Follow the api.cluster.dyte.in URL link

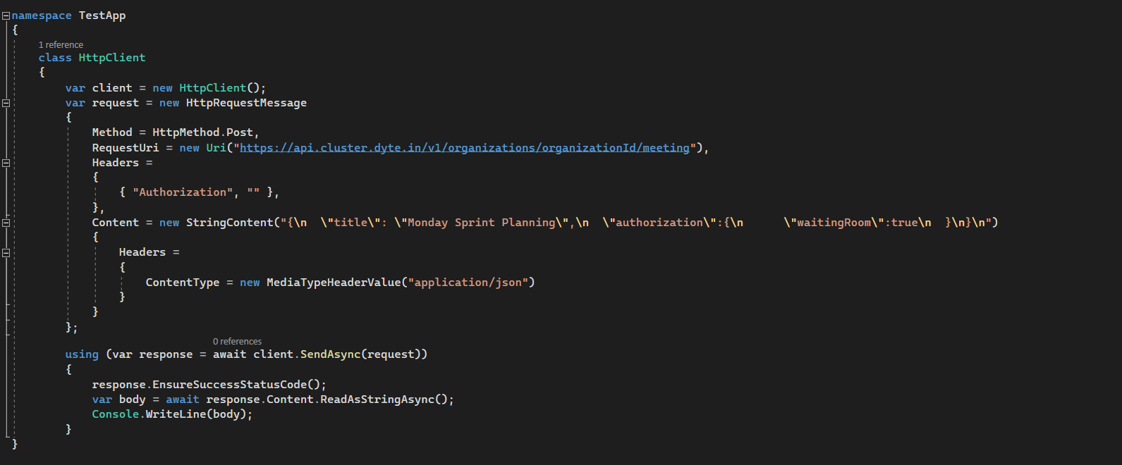tap(464, 148)
